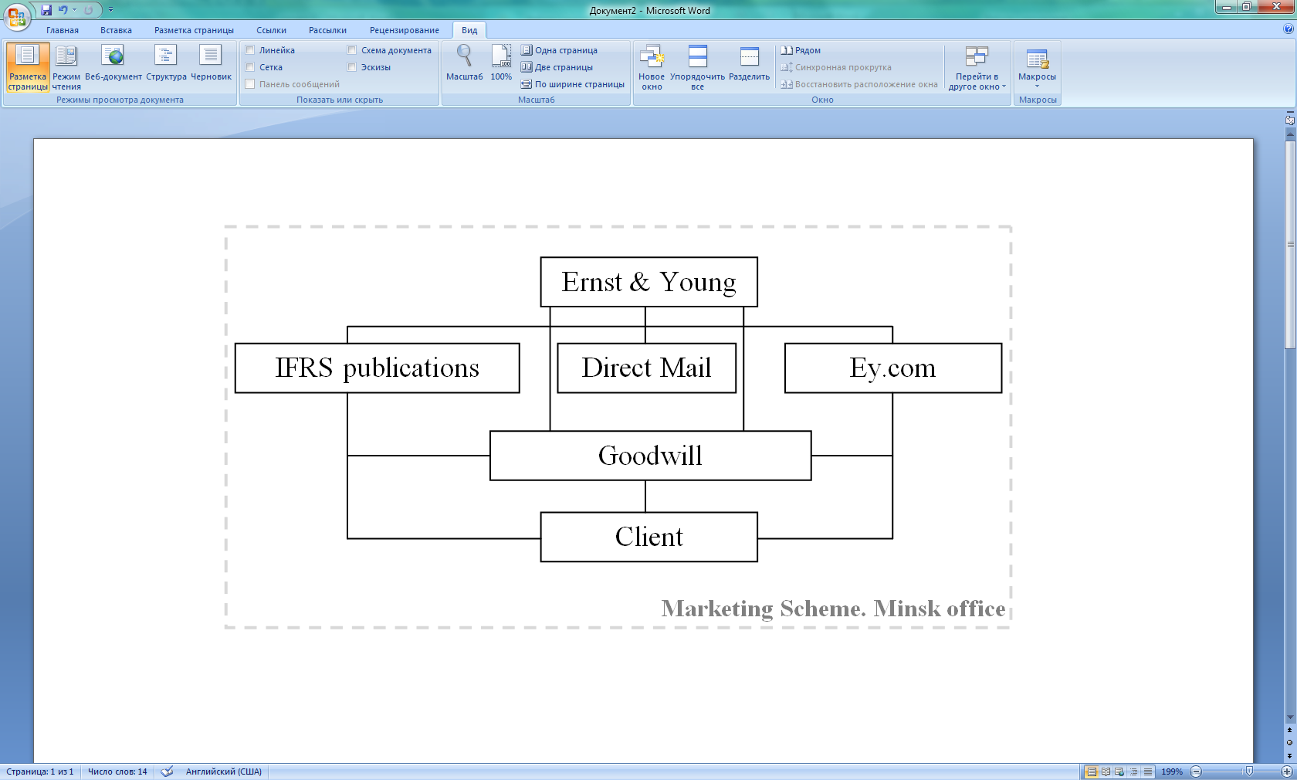Click Рядом side-by-side view button

801,50
